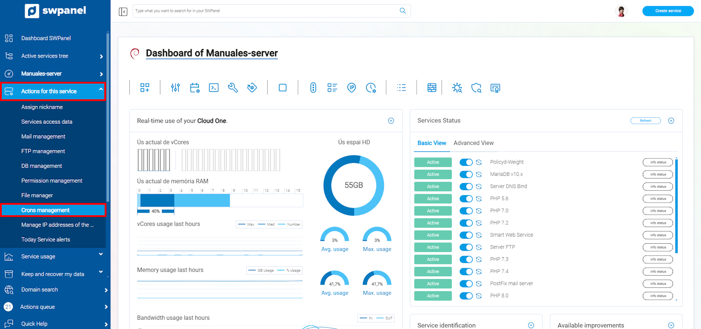Toggle the MariaDB v10.x service switch
Image resolution: width=701 pixels, height=329 pixels.
click(466, 175)
